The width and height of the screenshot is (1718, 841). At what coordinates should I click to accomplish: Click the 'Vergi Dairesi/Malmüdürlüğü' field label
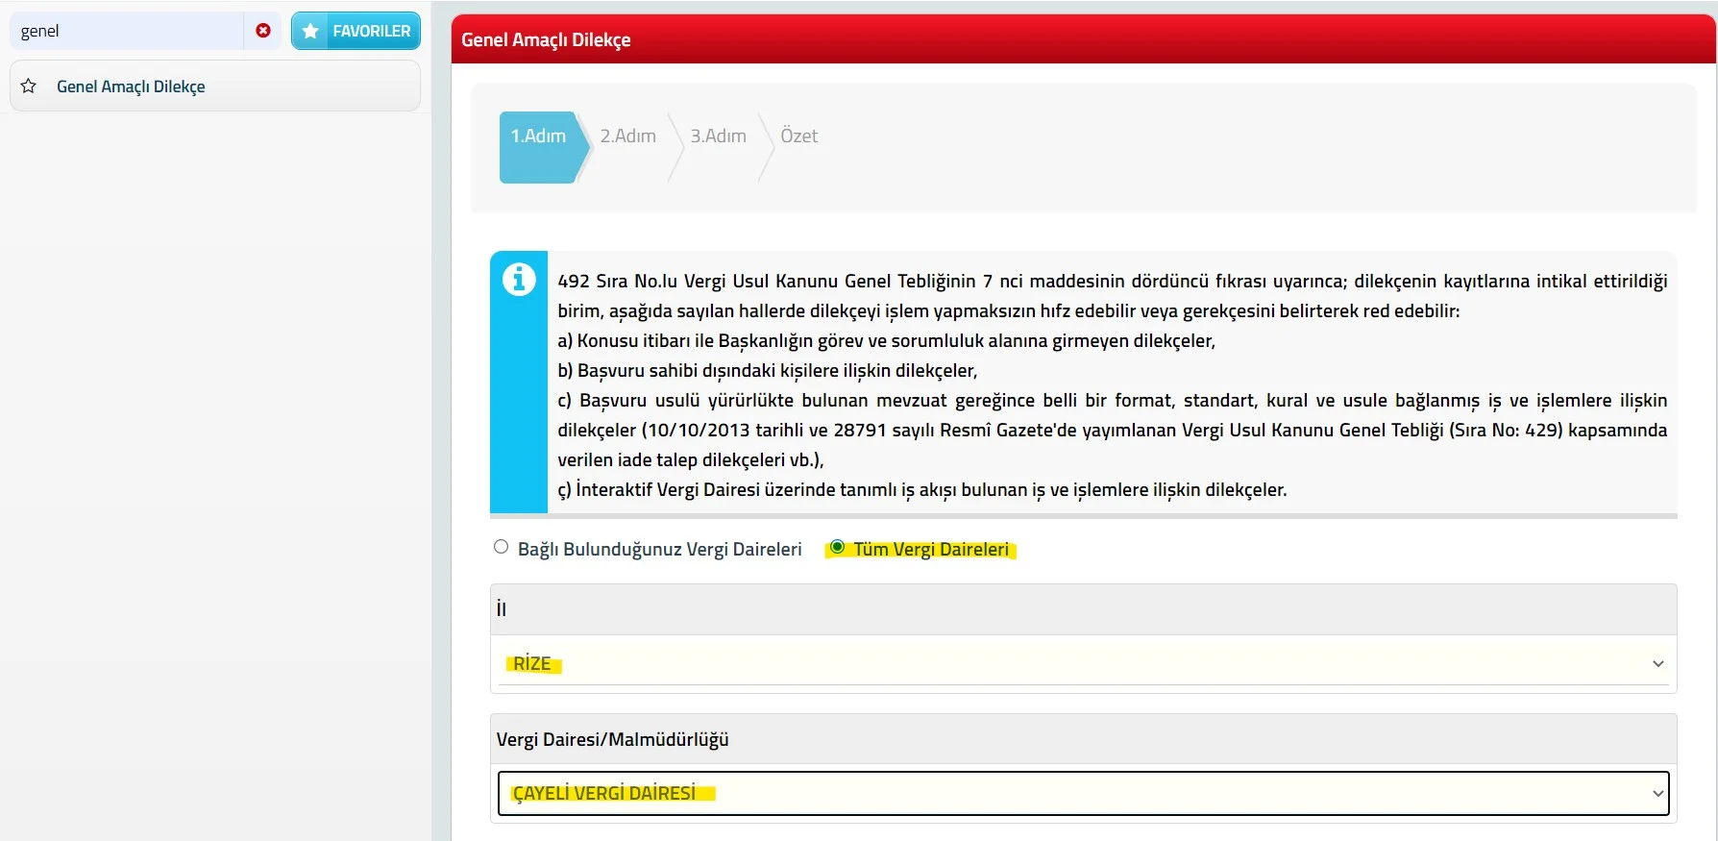(x=612, y=739)
